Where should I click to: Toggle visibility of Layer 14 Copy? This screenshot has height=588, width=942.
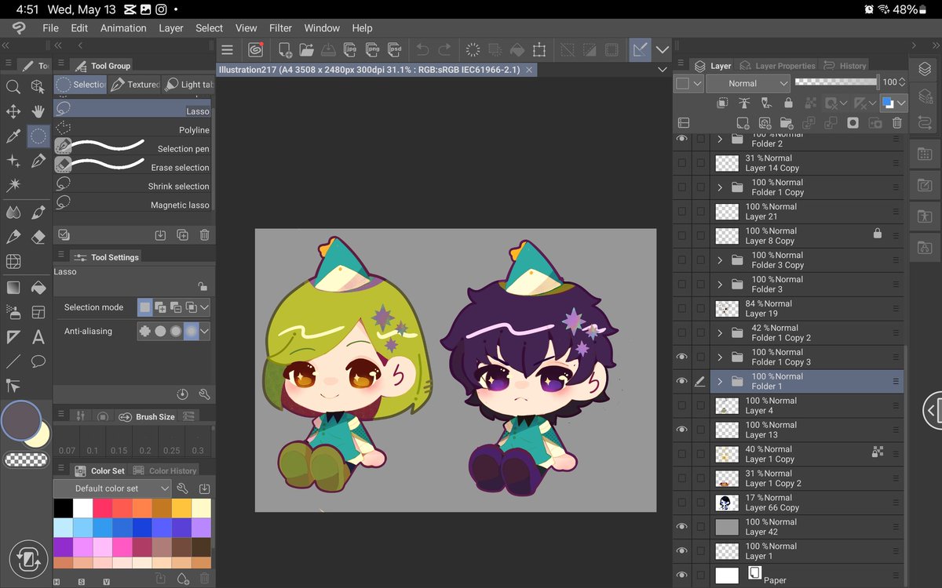[681, 163]
